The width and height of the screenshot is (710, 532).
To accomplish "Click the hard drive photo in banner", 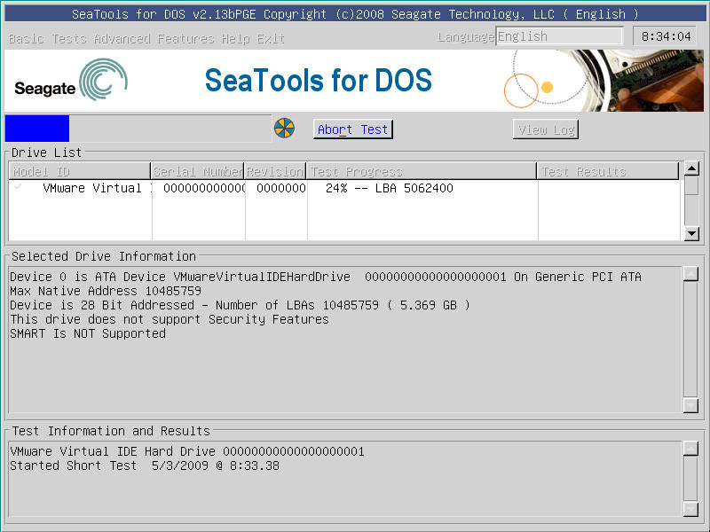I will coord(648,80).
